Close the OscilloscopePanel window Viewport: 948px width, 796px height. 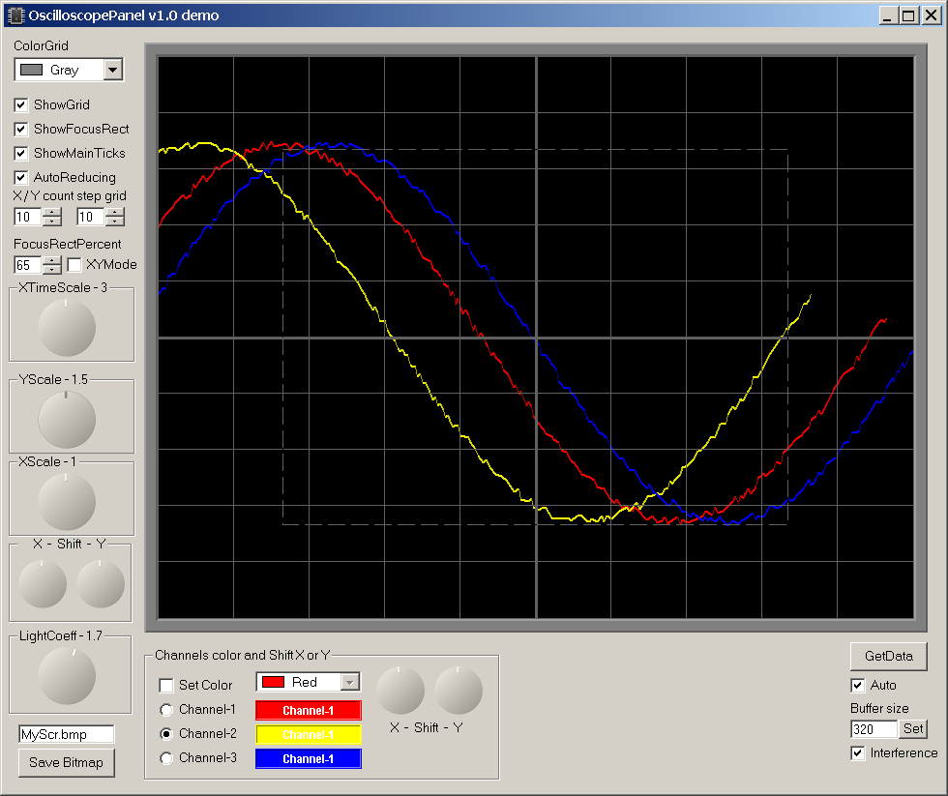[931, 15]
